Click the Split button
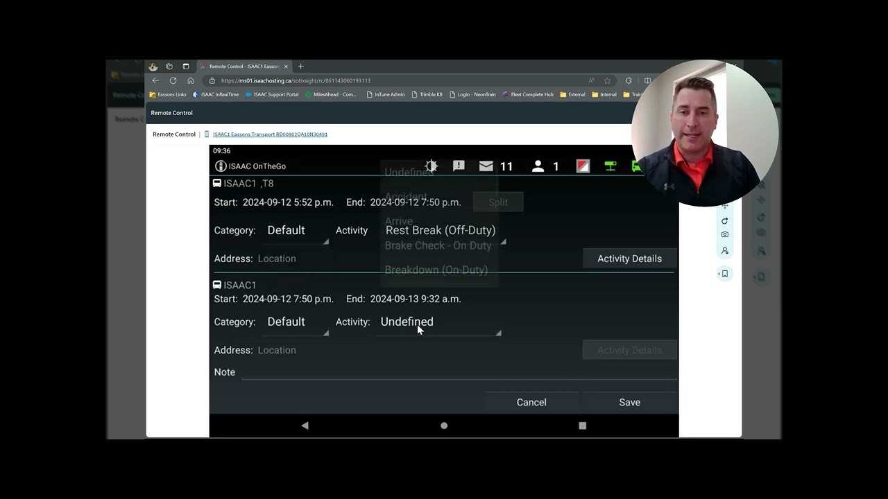 pos(498,202)
